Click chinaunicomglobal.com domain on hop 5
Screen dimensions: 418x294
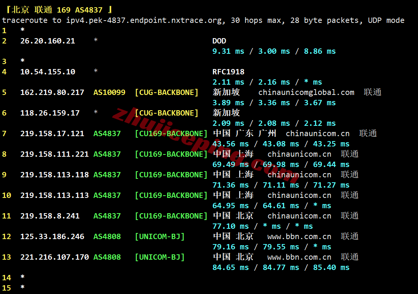306,92
